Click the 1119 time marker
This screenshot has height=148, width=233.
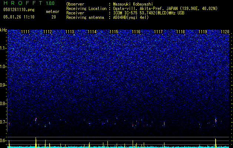pos(203,32)
